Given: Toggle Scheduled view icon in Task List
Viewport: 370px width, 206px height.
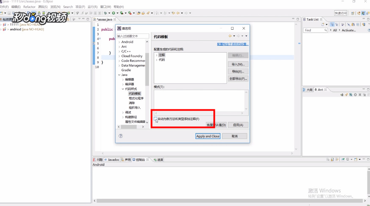Looking at the screenshot, I should pyautogui.click(x=337, y=24).
